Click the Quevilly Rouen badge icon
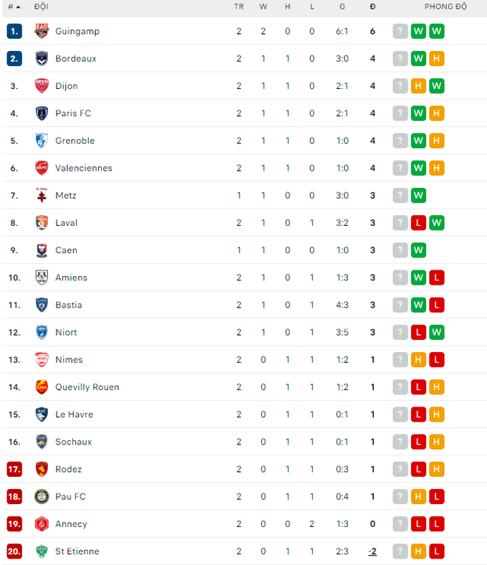487x565 pixels. coord(42,387)
